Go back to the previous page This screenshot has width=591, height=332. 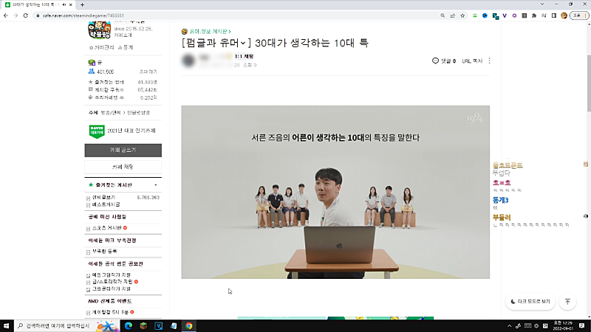[x=6, y=15]
